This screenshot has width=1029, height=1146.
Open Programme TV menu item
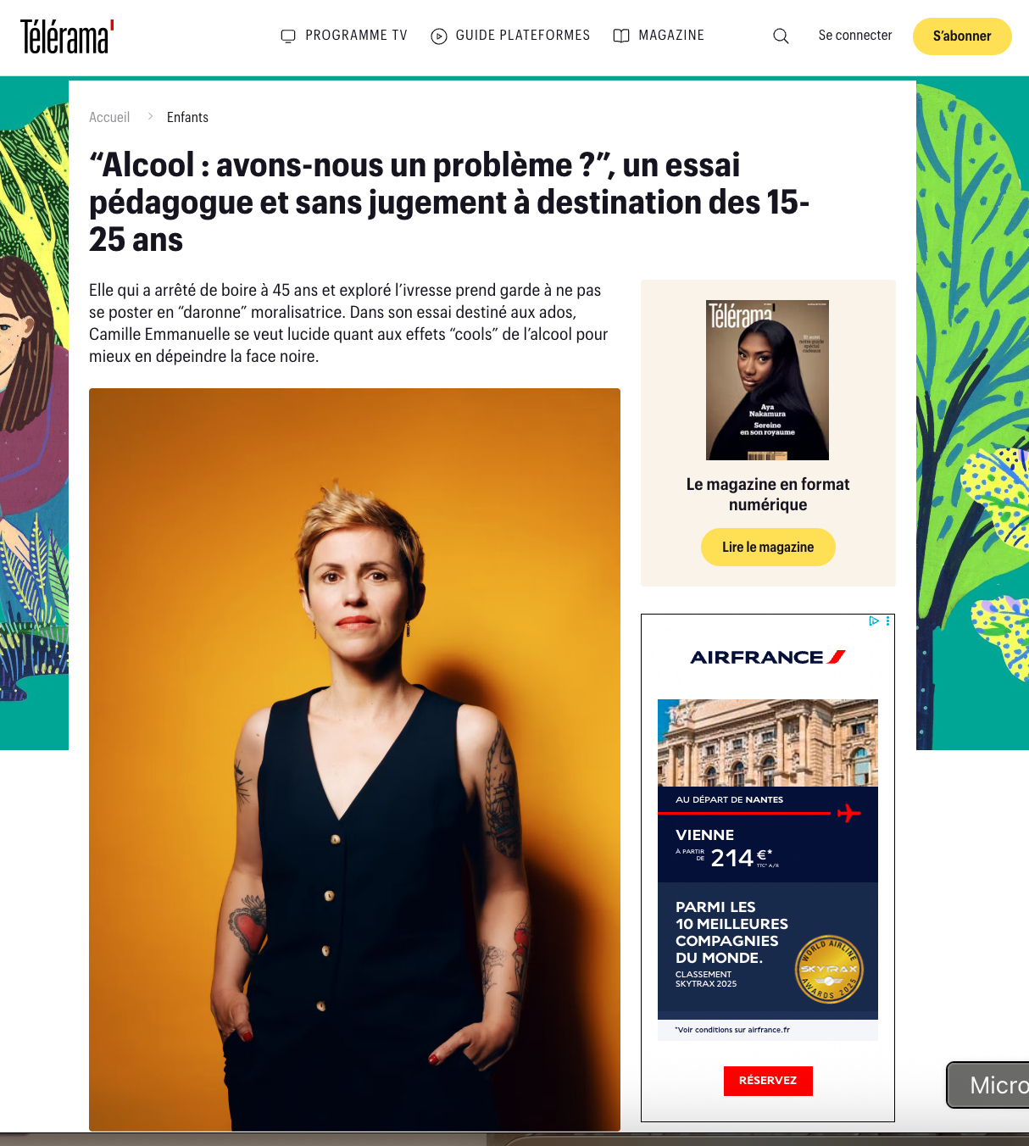[x=356, y=36]
